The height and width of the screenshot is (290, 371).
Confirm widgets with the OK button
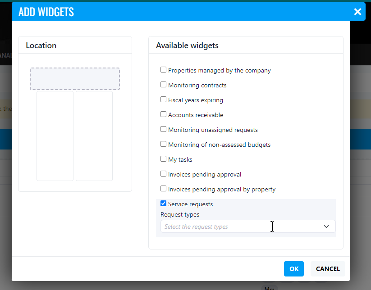pyautogui.click(x=294, y=269)
